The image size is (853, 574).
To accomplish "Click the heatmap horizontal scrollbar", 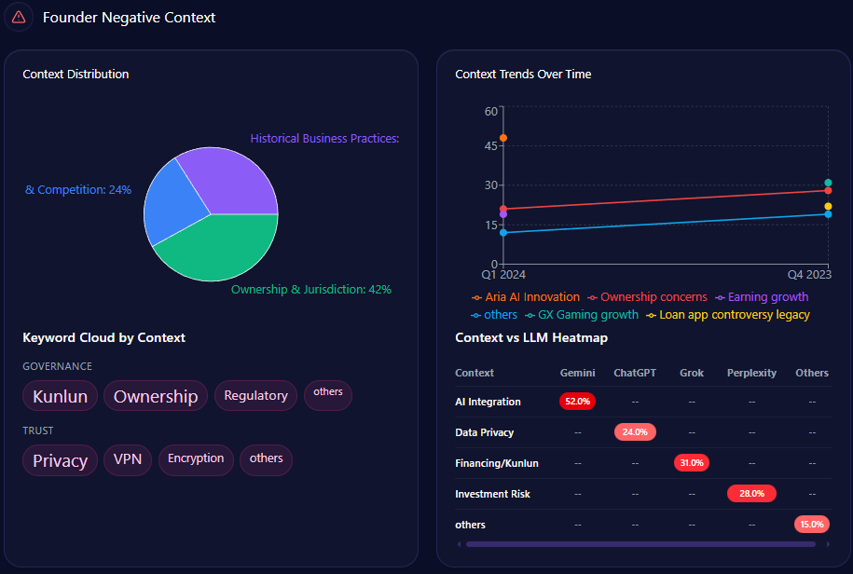I will (640, 544).
